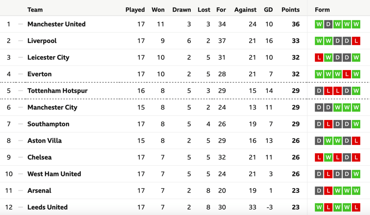The width and height of the screenshot is (370, 215).
Task: Click Aston Villa's red L form badge
Action: click(356, 141)
